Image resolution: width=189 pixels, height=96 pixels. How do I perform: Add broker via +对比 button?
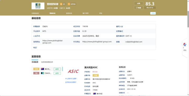[x=153, y=13]
